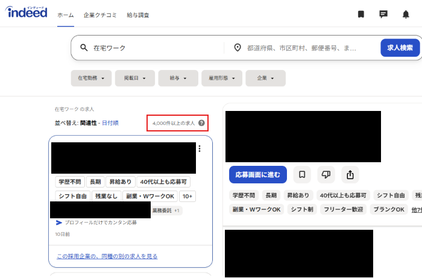
Task: Sort results by 日付順 link
Action: coord(110,123)
